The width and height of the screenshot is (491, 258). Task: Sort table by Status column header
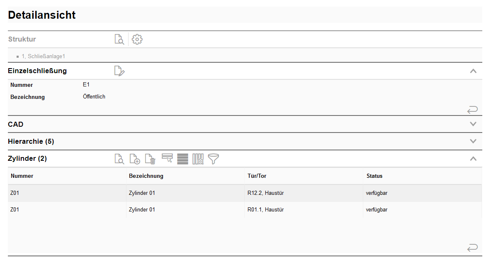374,176
